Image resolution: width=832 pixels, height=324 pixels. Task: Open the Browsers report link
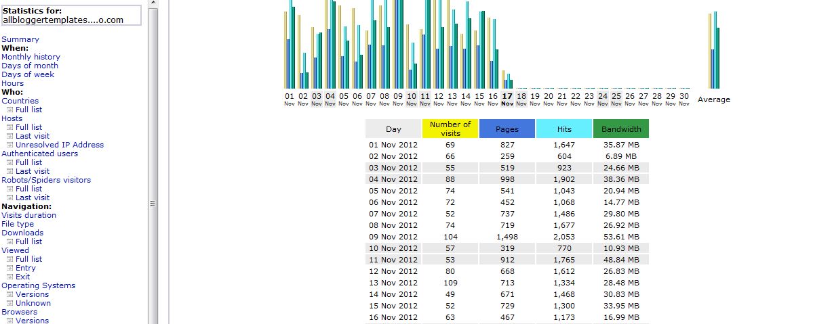[x=19, y=312]
